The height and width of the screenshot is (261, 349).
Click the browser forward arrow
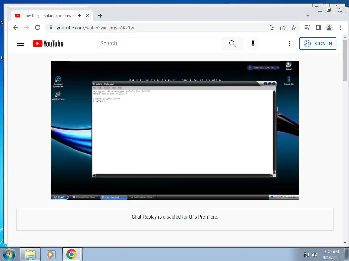coord(27,28)
